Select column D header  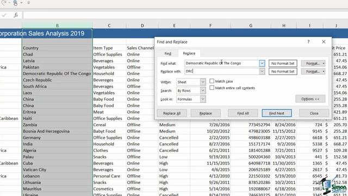[x=142, y=26]
